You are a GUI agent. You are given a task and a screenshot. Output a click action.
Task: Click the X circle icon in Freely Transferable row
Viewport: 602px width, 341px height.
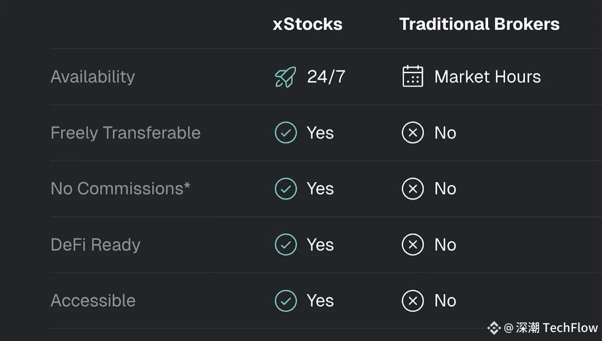pyautogui.click(x=413, y=133)
